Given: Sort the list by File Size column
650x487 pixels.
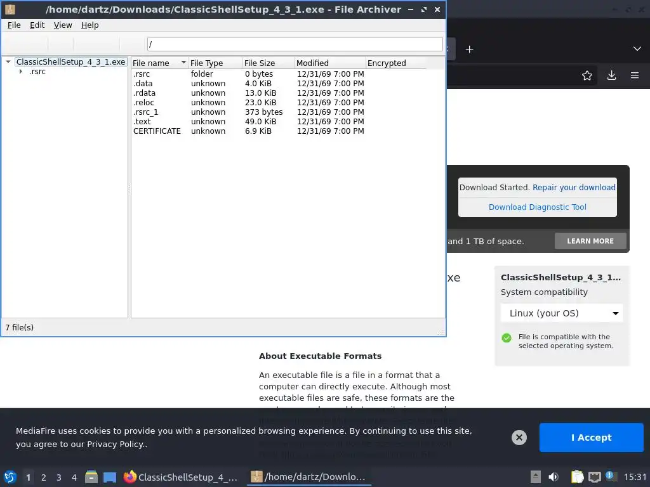Looking at the screenshot, I should point(269,63).
